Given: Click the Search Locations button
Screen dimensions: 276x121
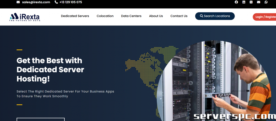Looking at the screenshot, I should (x=215, y=16).
